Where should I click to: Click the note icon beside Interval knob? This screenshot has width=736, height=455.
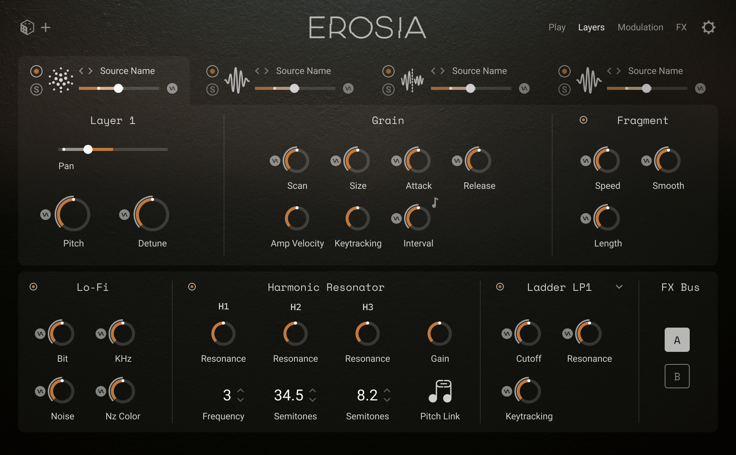coord(435,202)
